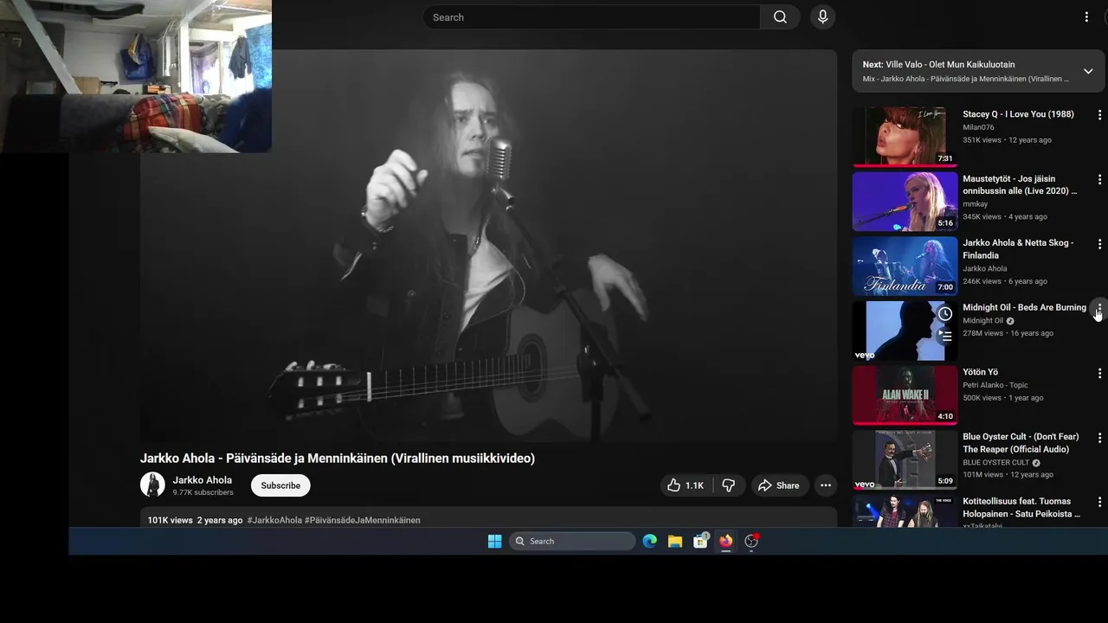
Task: Open Maustetytöt live video thumbnail
Action: click(905, 202)
